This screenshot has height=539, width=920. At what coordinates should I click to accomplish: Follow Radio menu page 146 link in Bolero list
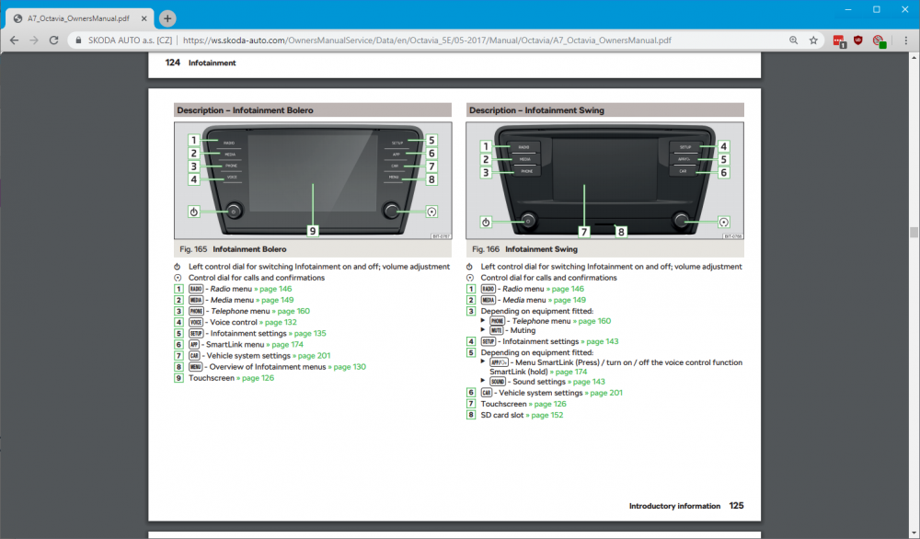(273, 289)
